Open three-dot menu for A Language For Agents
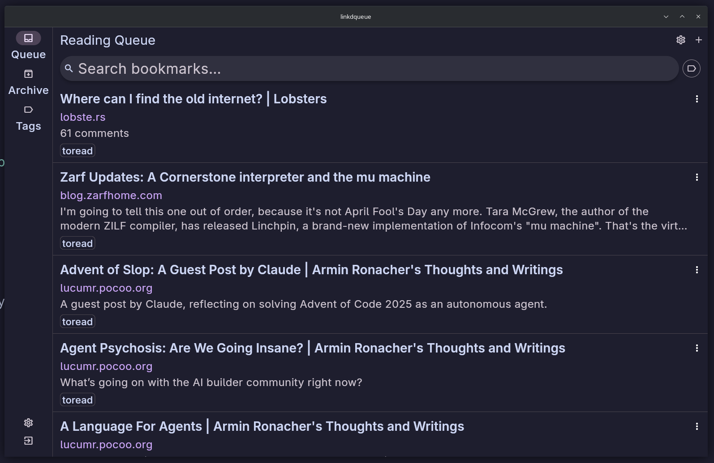Screen dimensions: 714x463 point(697,426)
